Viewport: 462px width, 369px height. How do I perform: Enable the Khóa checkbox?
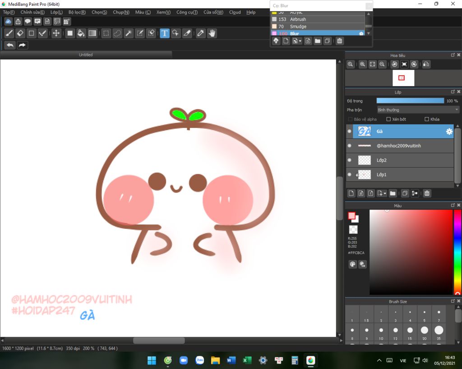click(427, 119)
